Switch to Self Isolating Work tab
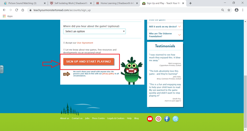This screenshot has height=131, width=247. 70,3
